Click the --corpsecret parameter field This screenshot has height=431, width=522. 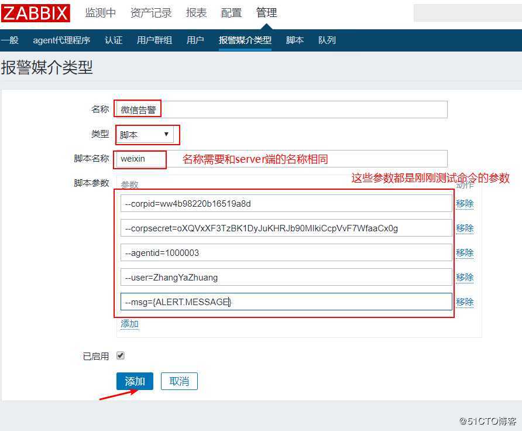[286, 228]
